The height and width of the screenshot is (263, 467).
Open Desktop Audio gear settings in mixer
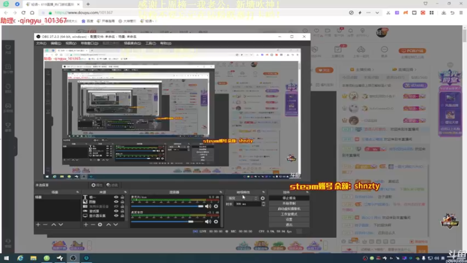(x=216, y=222)
